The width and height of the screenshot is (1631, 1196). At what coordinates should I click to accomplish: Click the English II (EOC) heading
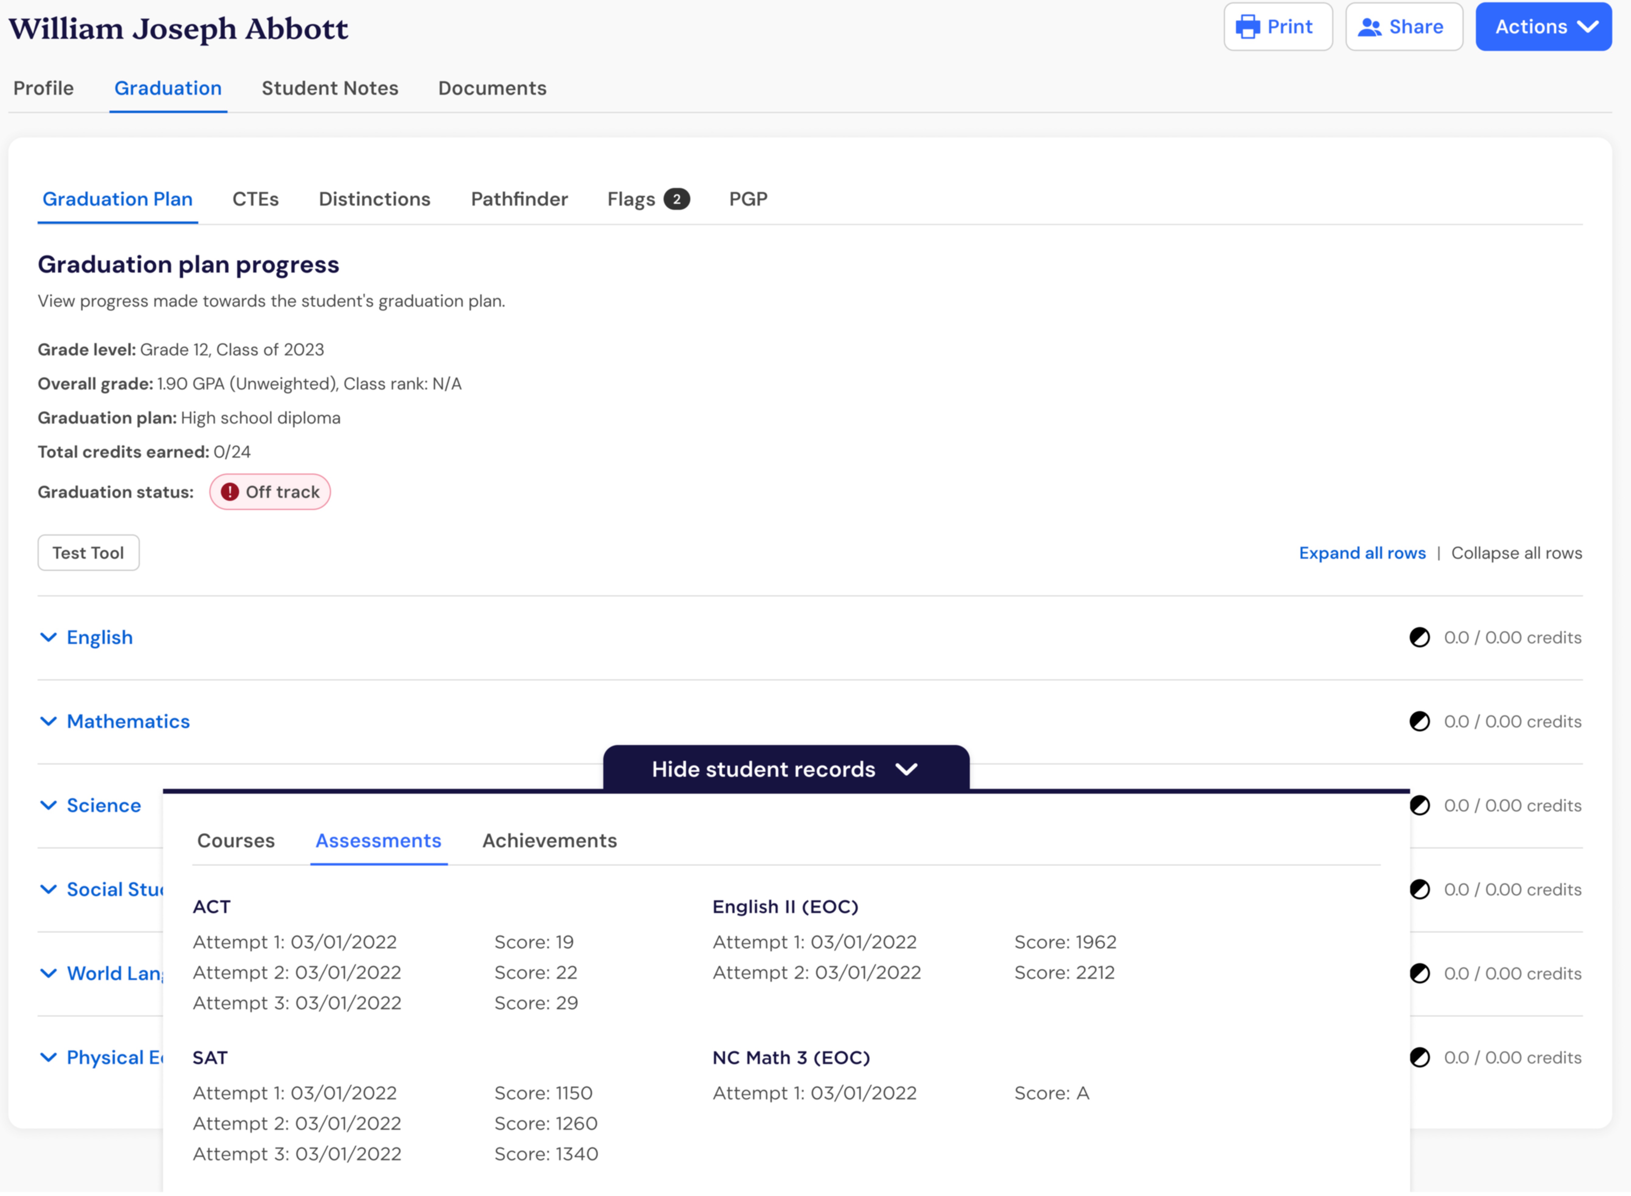(785, 906)
